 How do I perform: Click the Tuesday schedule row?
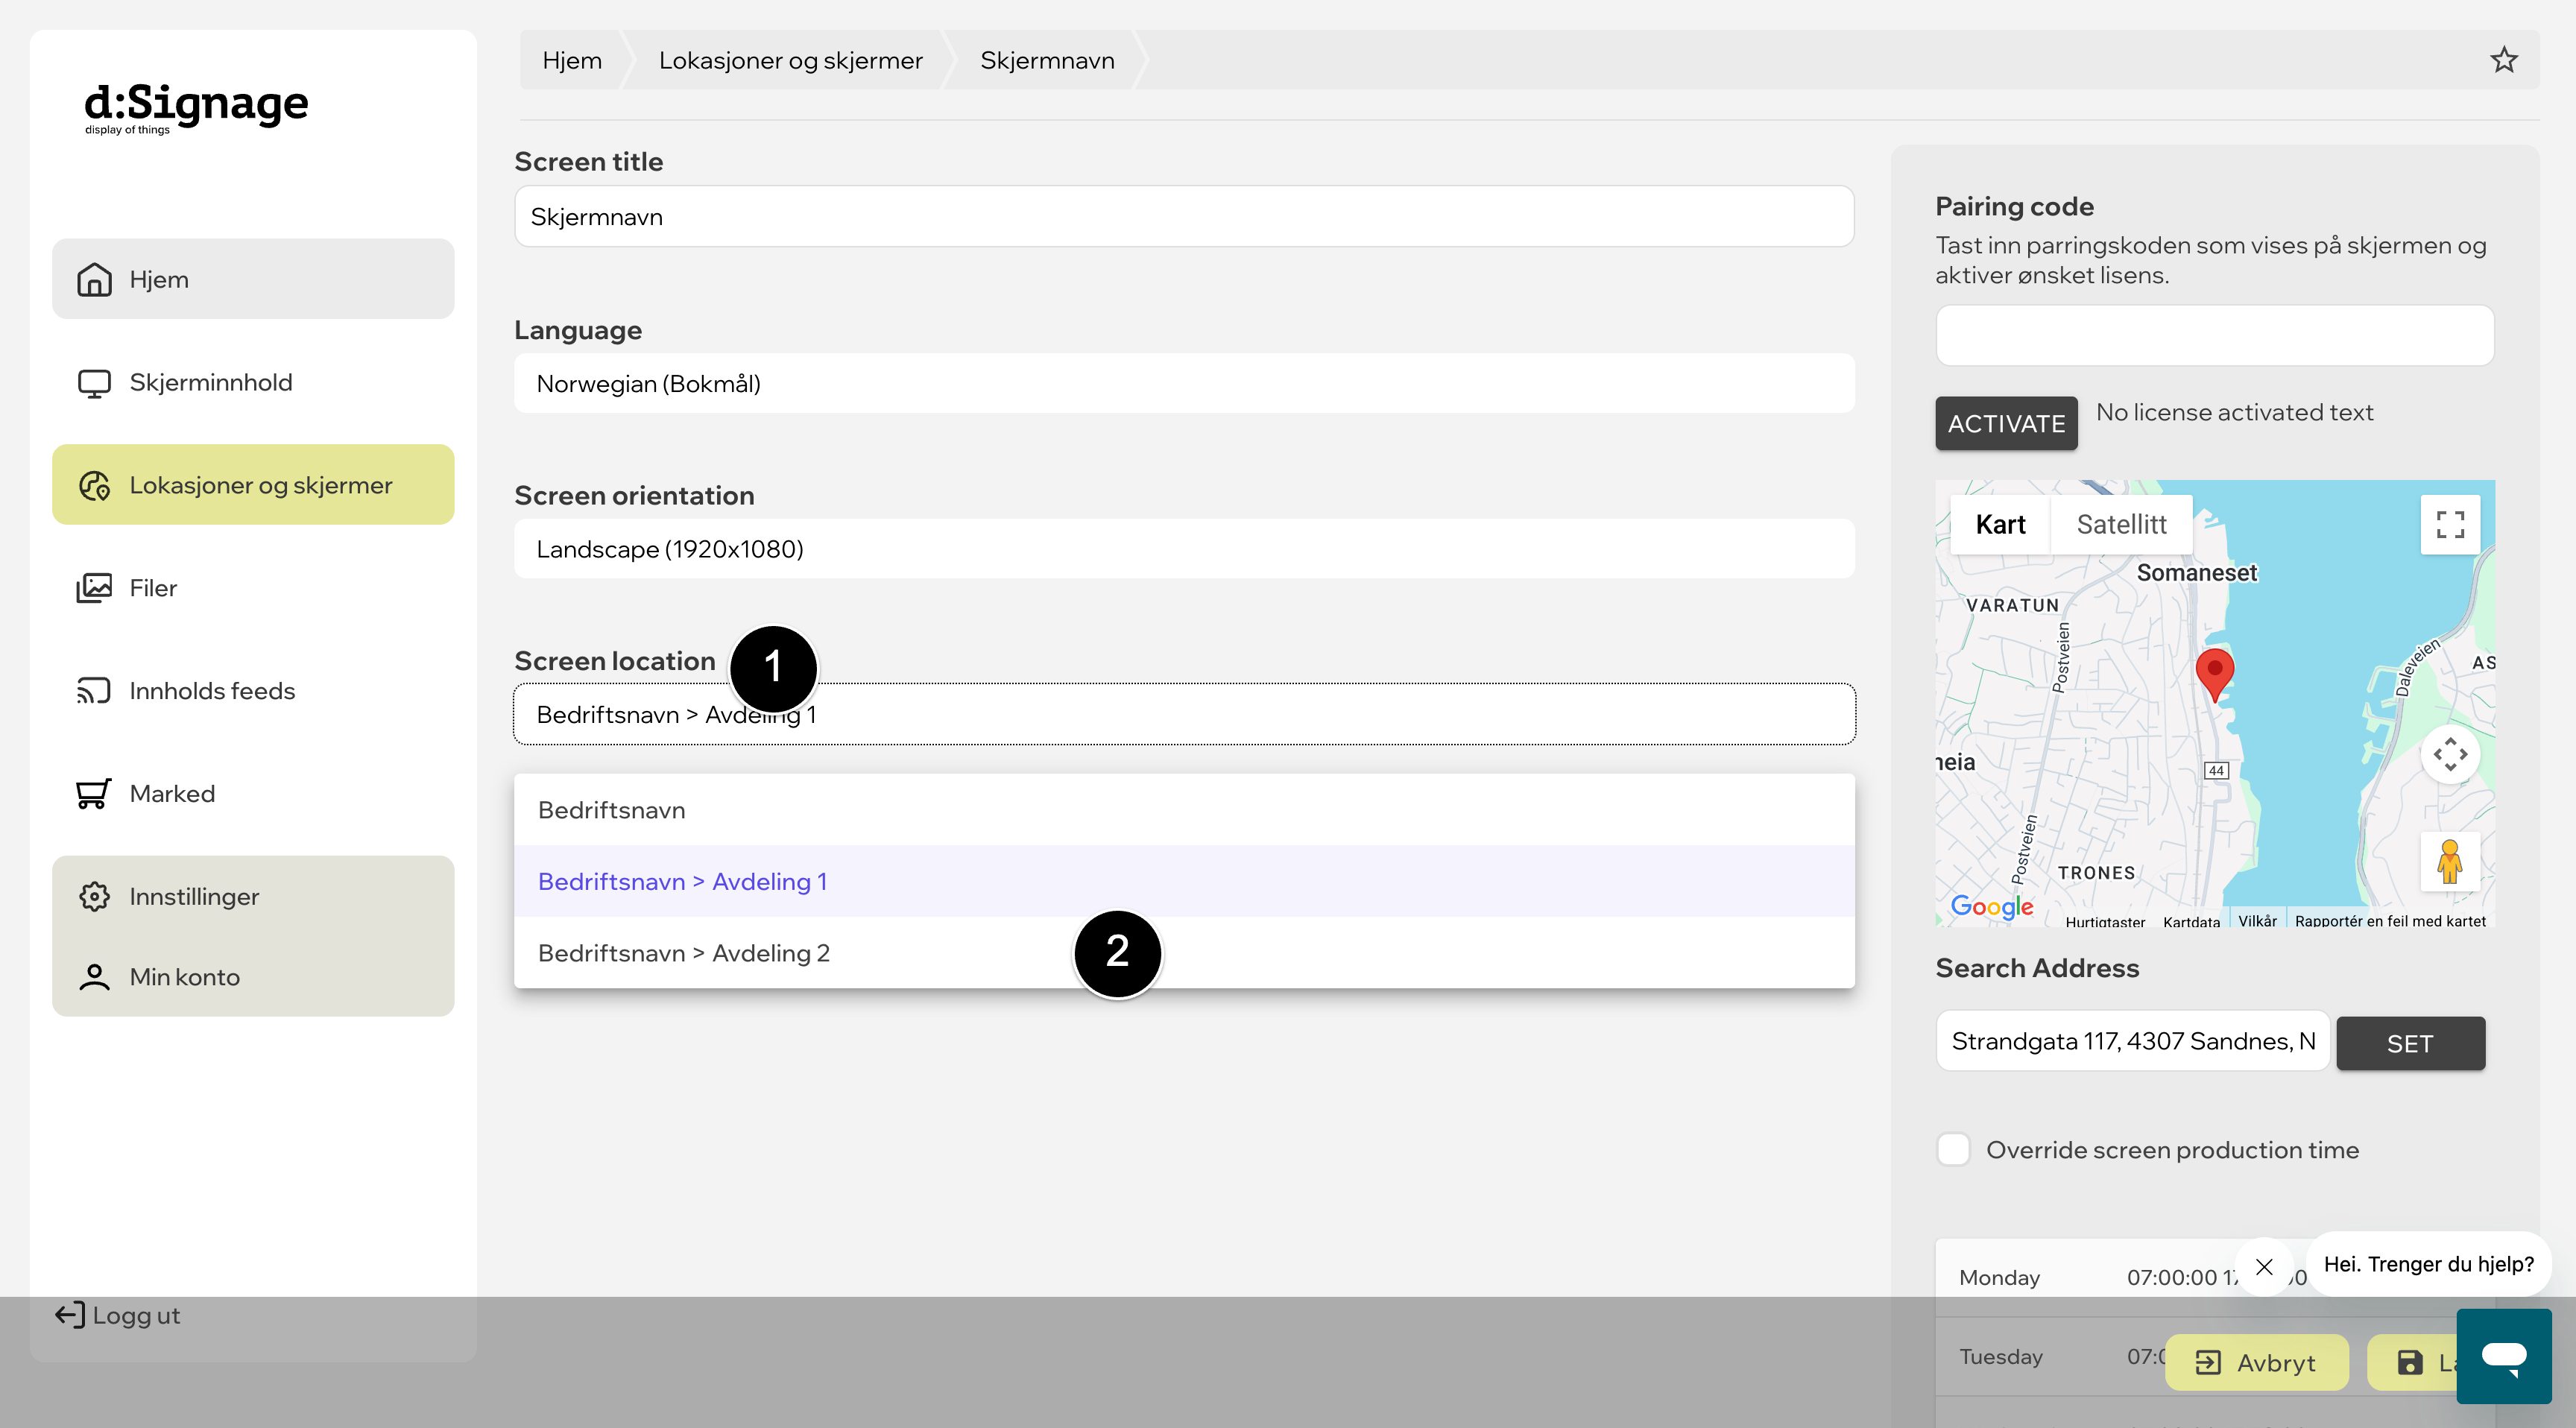pyautogui.click(x=2214, y=1356)
